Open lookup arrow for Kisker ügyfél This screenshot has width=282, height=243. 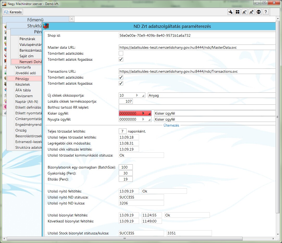click(143, 113)
